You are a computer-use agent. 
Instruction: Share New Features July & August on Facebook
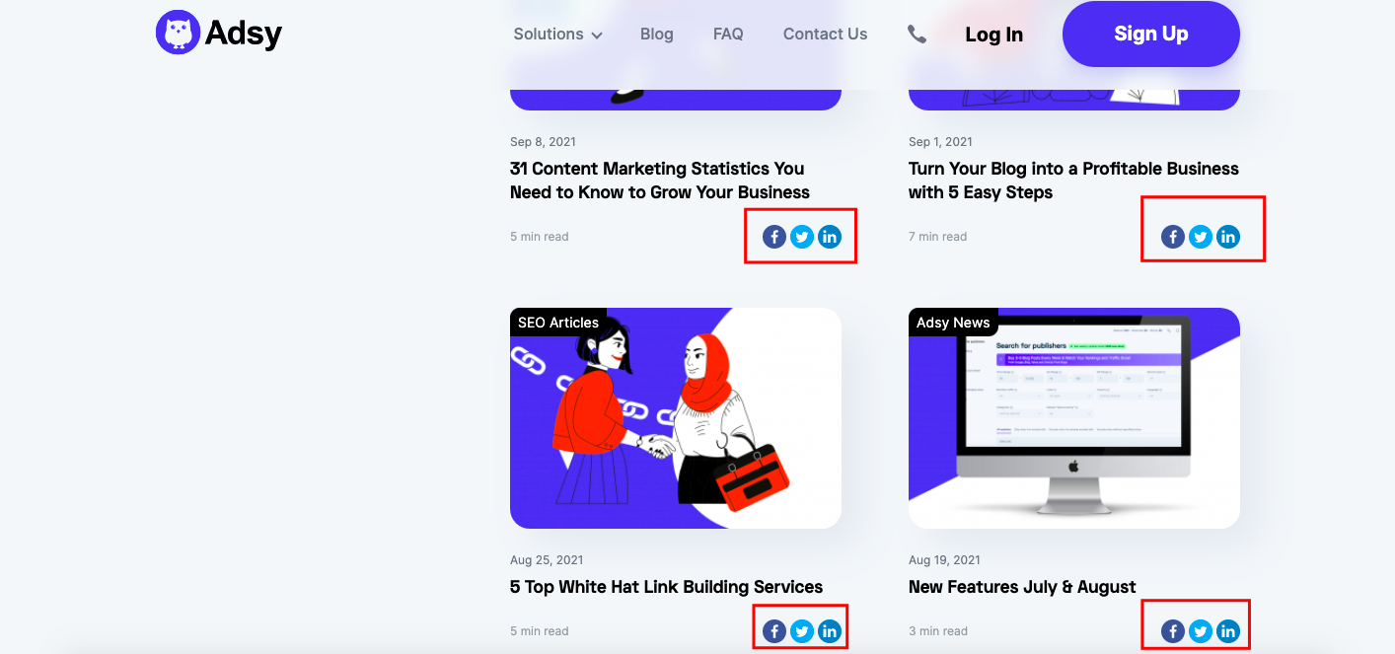pos(1173,631)
